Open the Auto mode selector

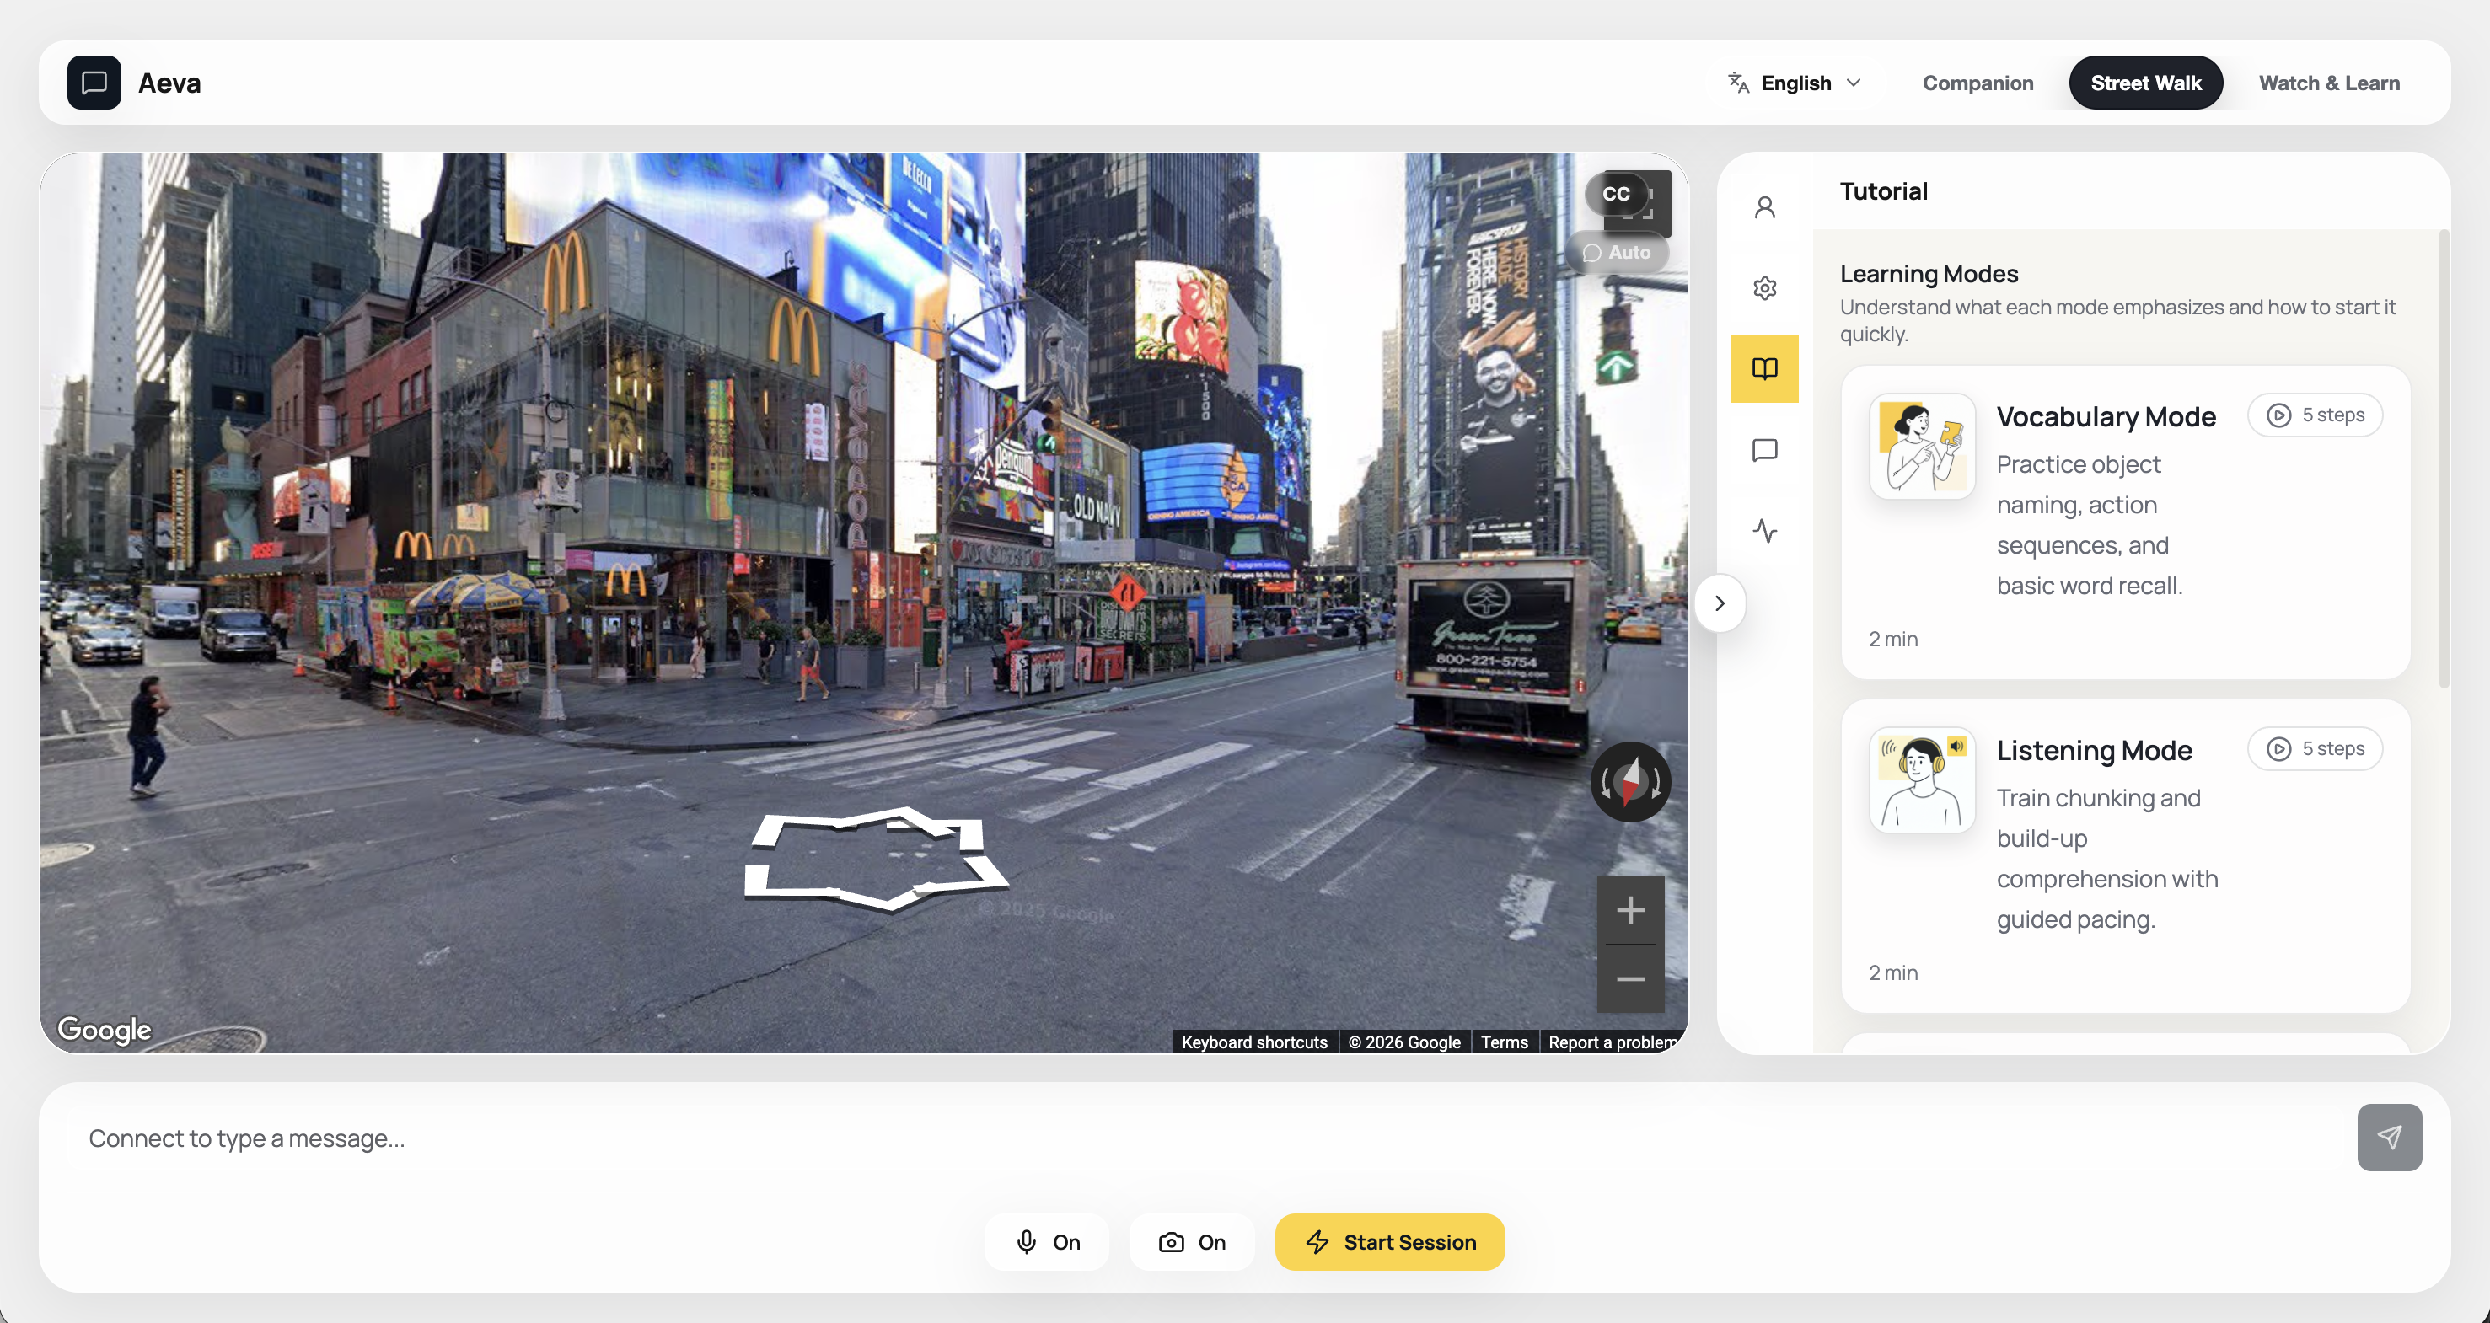1617,252
